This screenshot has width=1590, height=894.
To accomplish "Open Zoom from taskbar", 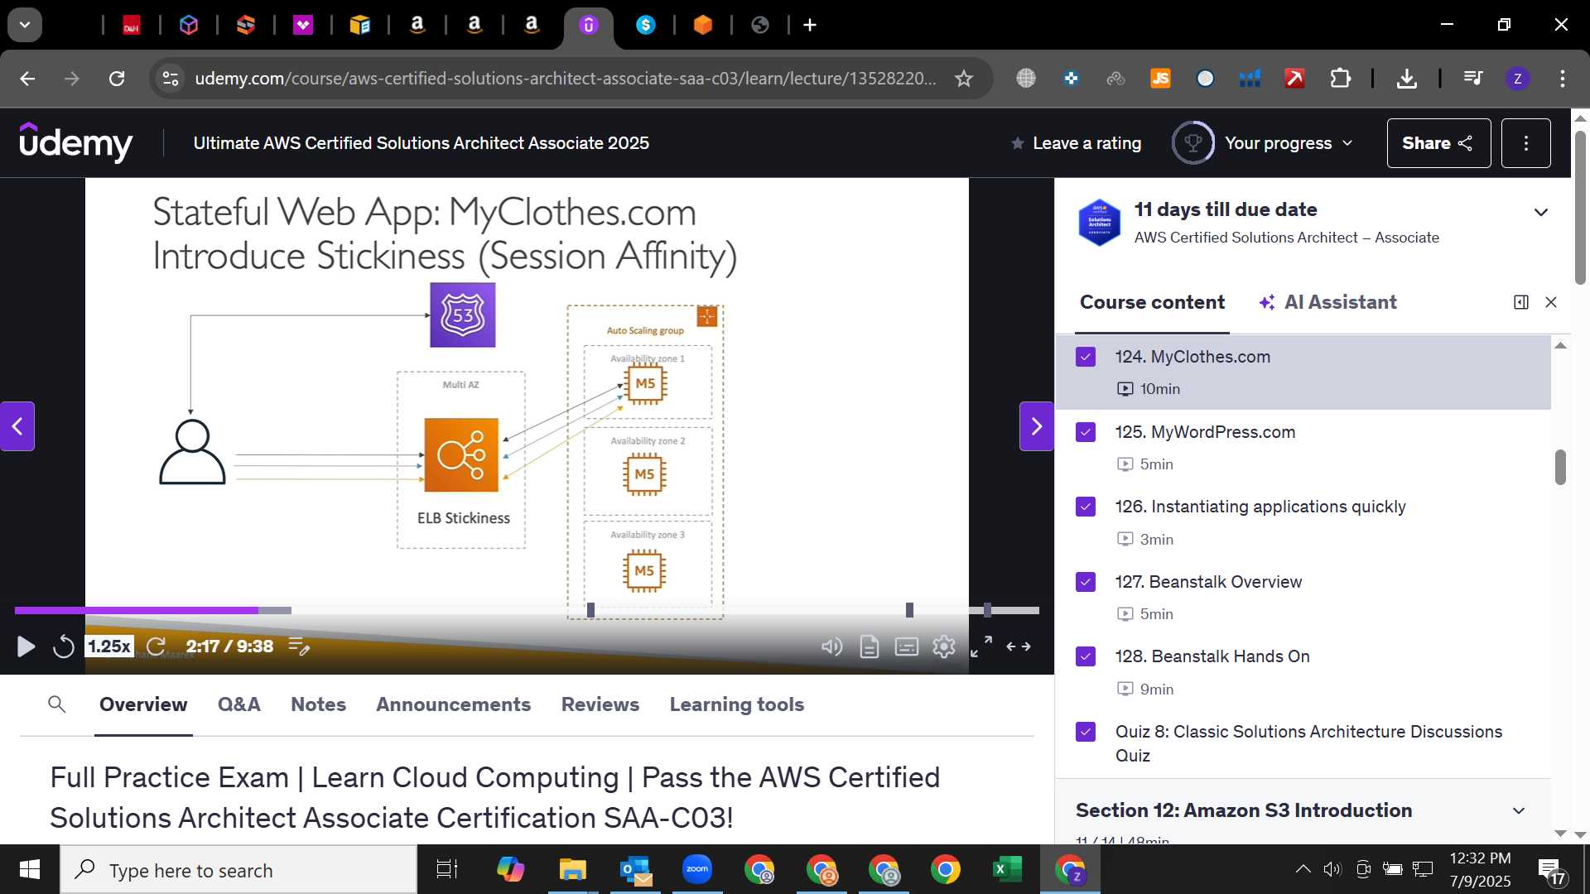I will tap(697, 869).
